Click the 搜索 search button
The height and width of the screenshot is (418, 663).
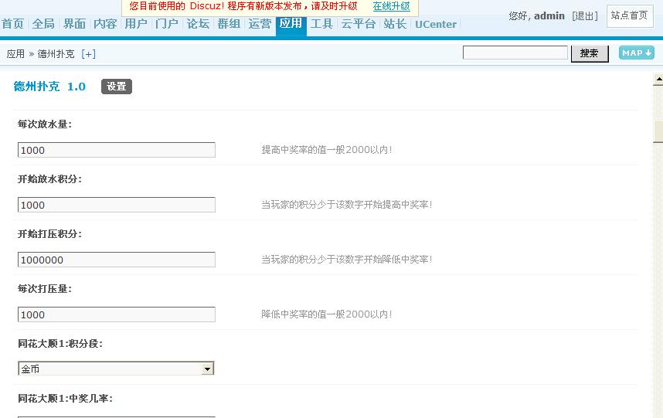[590, 53]
